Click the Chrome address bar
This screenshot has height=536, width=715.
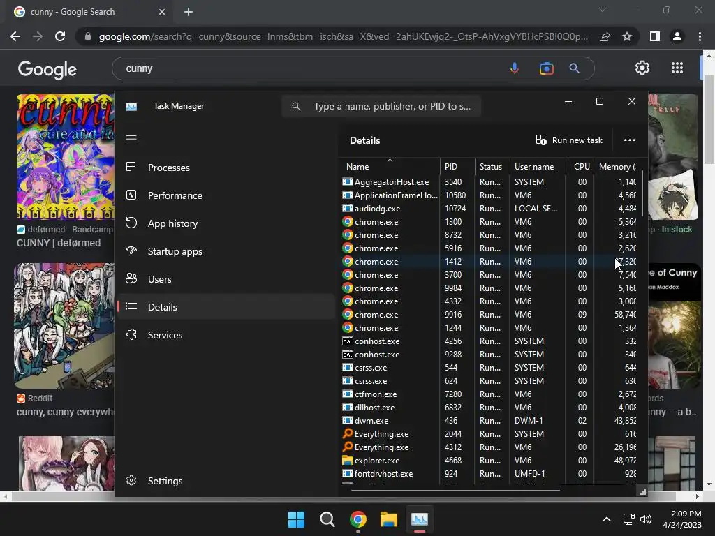[x=343, y=36]
